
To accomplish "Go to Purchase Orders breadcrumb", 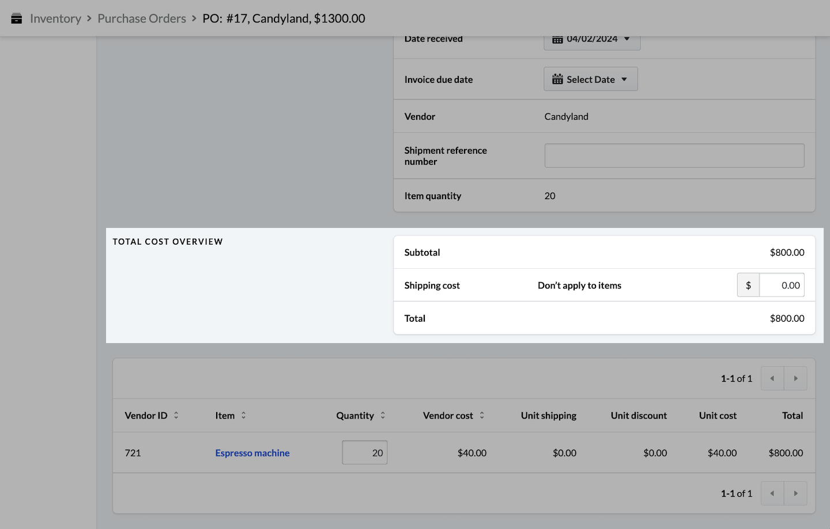I will click(142, 18).
